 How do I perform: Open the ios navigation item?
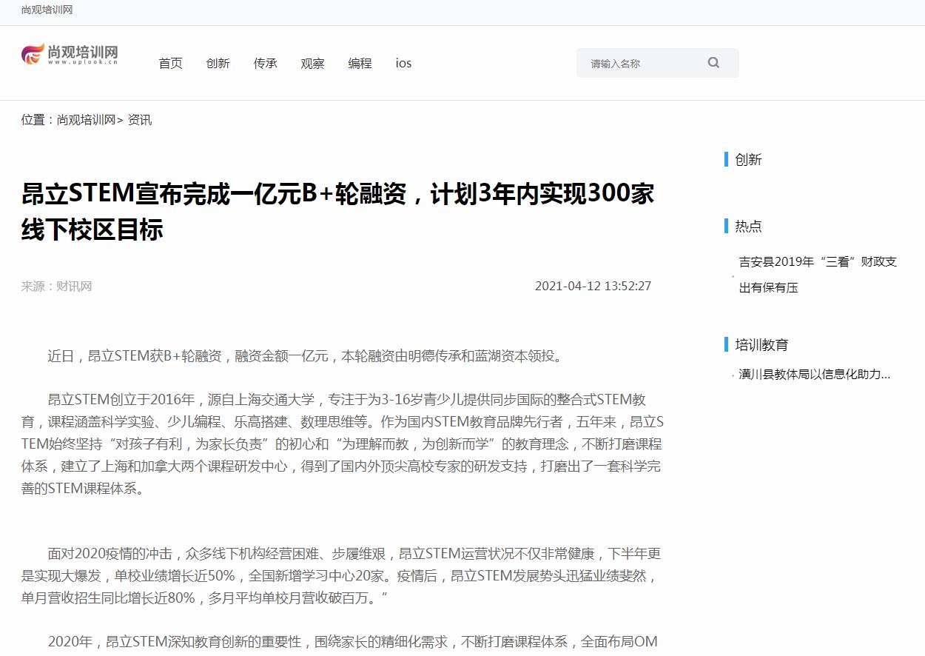(x=403, y=64)
